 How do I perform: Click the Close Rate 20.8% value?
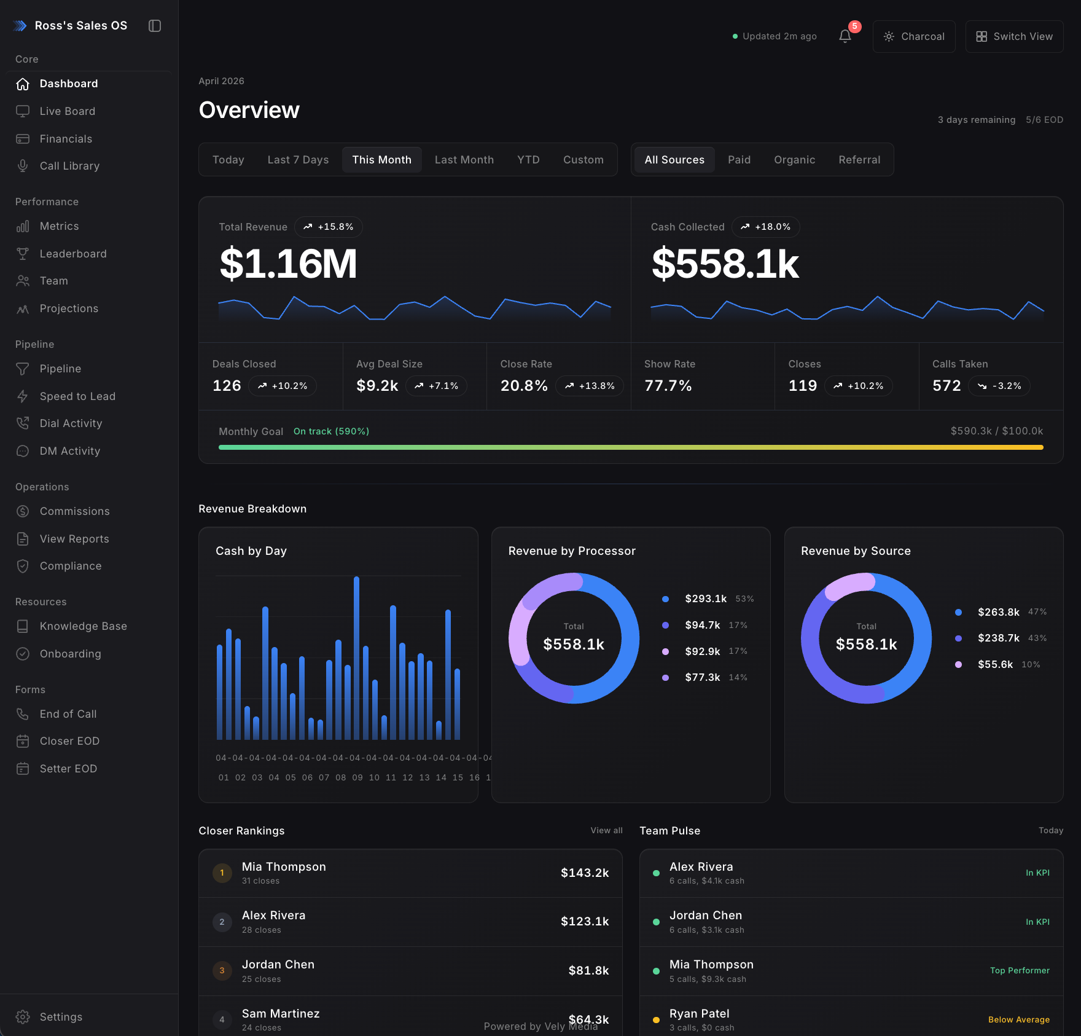[x=524, y=386]
